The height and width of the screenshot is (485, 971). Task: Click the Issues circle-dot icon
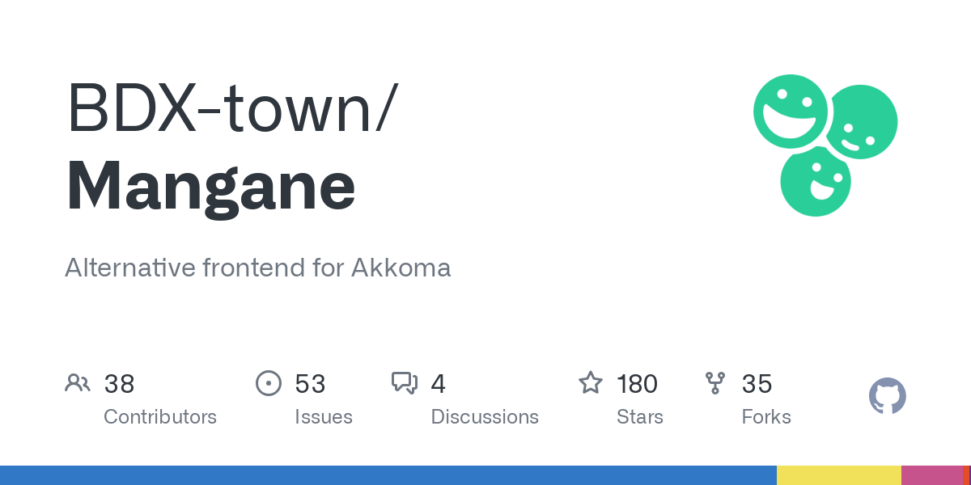tap(268, 382)
